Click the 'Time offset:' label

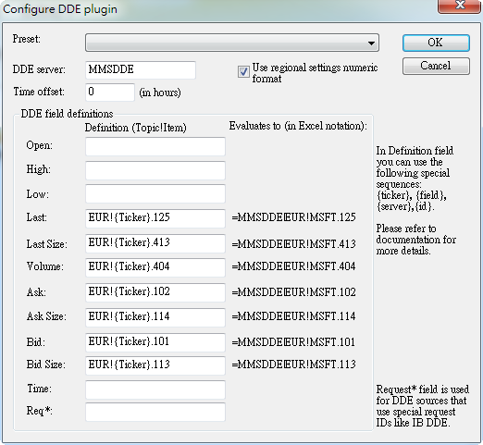(x=39, y=92)
